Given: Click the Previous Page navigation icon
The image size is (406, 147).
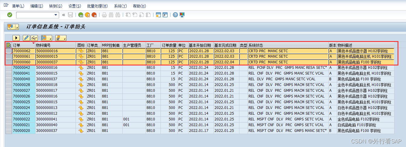Looking at the screenshot, I should click(135, 15).
